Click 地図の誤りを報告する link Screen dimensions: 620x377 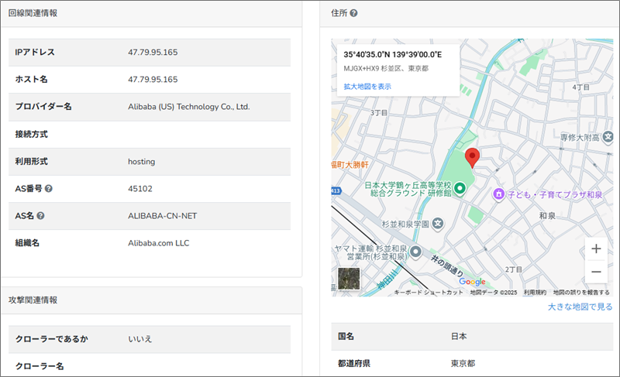tap(581, 293)
